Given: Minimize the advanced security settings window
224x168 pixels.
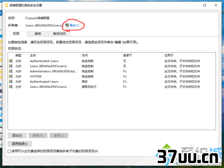Looking at the screenshot, I should (194, 5).
